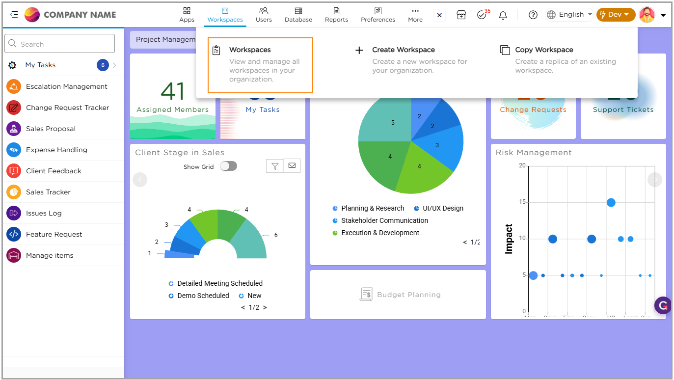Select Create Workspace from the menu
Image resolution: width=674 pixels, height=380 pixels.
click(x=403, y=50)
